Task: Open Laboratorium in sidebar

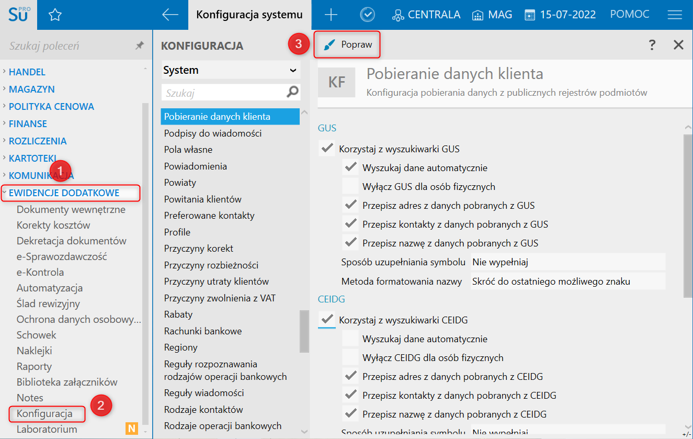Action: (47, 429)
